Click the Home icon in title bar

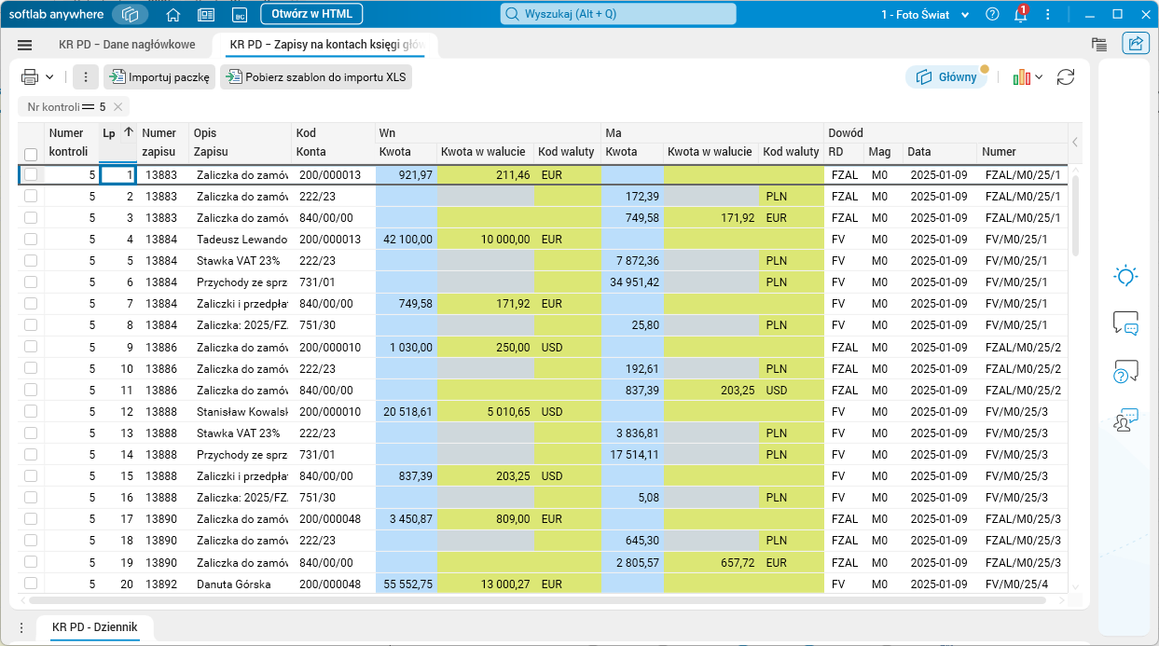coord(172,15)
